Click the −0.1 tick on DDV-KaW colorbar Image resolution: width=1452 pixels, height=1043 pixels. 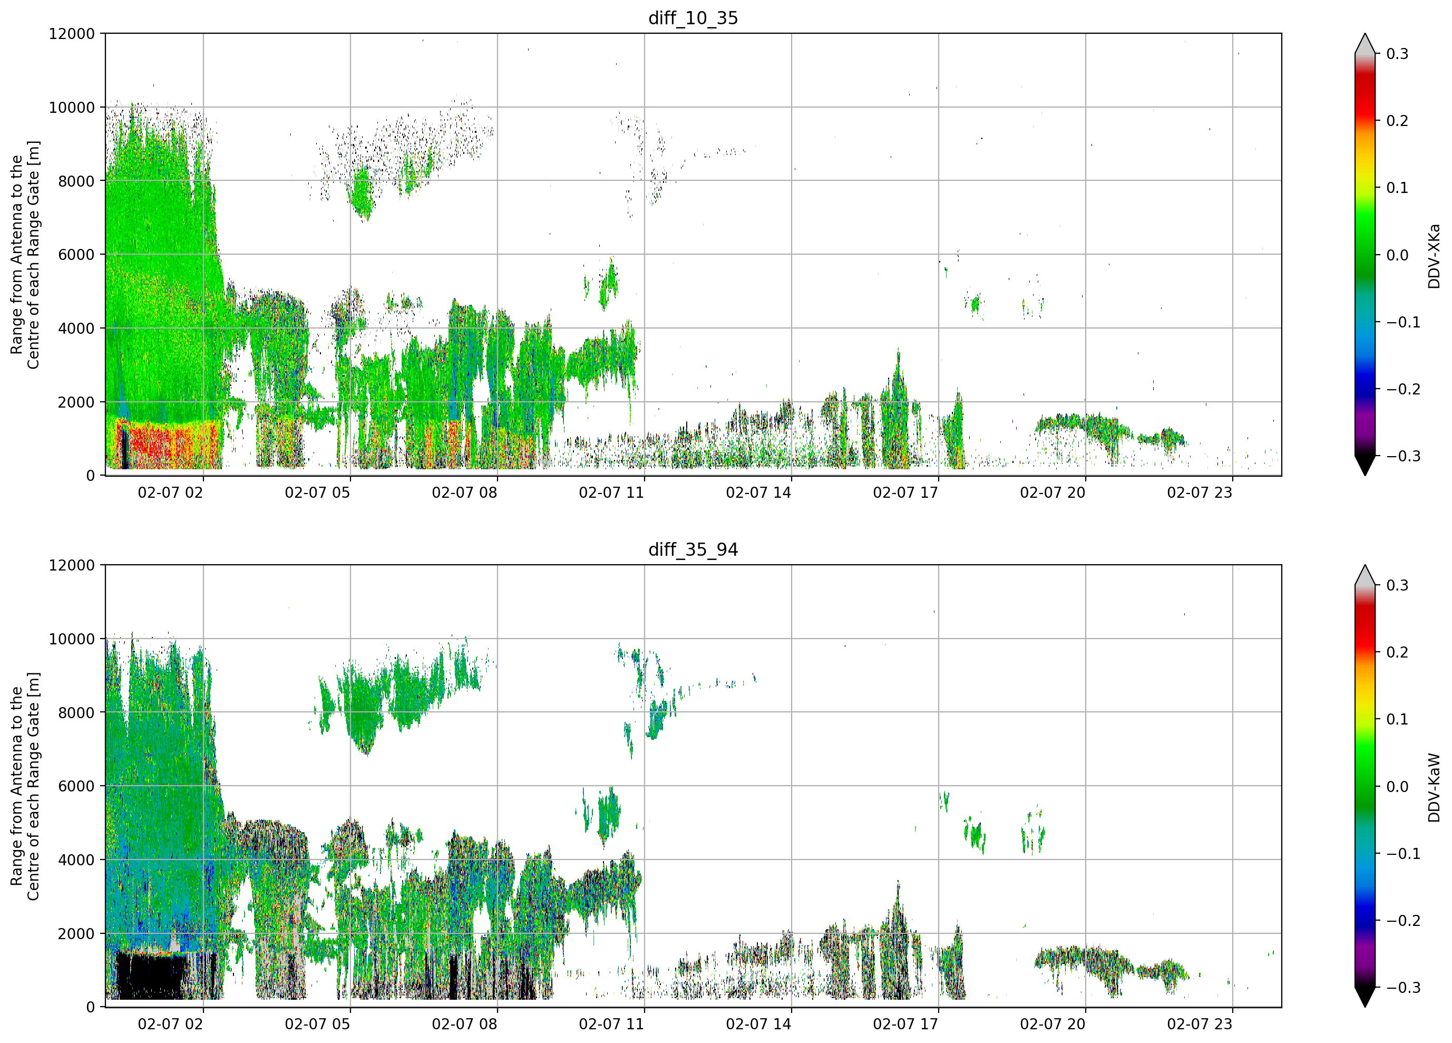1404,854
